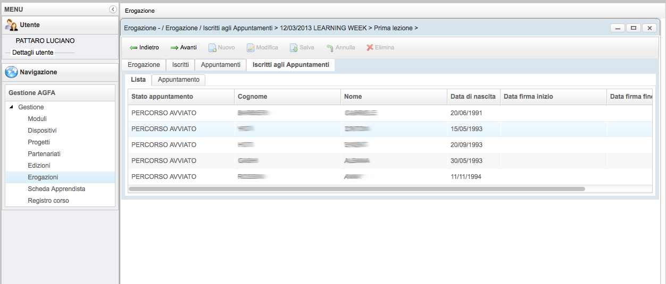The height and width of the screenshot is (284, 666).
Task: Click the green Indietro back arrow
Action: coord(134,48)
